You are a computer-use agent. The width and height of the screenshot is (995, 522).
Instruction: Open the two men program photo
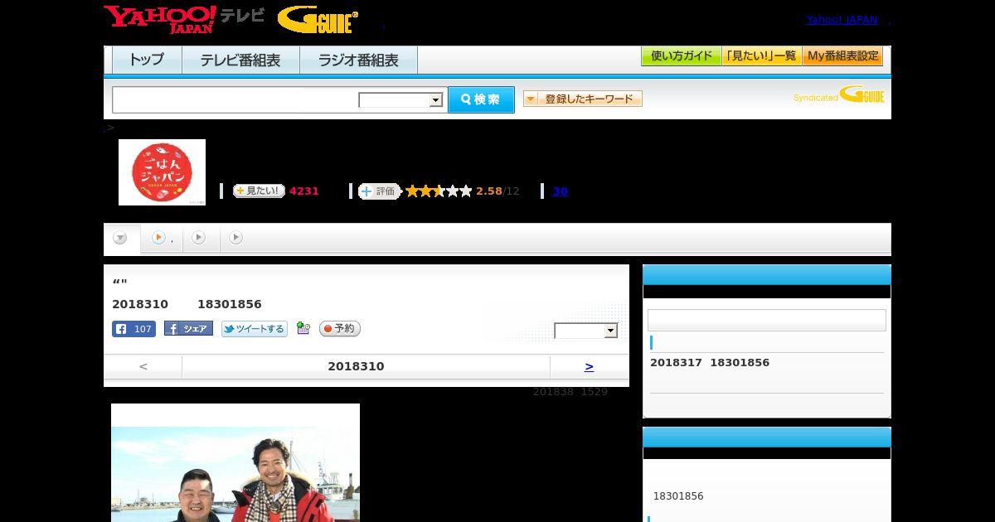point(235,462)
